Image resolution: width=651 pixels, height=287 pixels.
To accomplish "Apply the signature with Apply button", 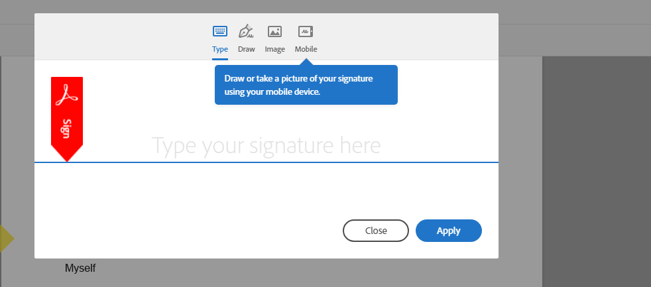I will tap(448, 231).
